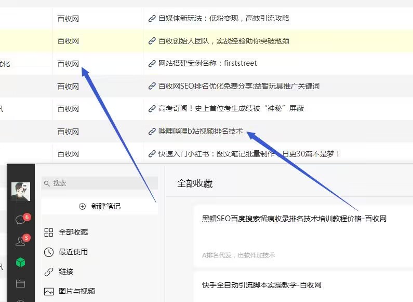Viewport: 413px width, 302px height.
Task: Click link icon before 百收网SEO排名优化 row
Action: [x=152, y=86]
